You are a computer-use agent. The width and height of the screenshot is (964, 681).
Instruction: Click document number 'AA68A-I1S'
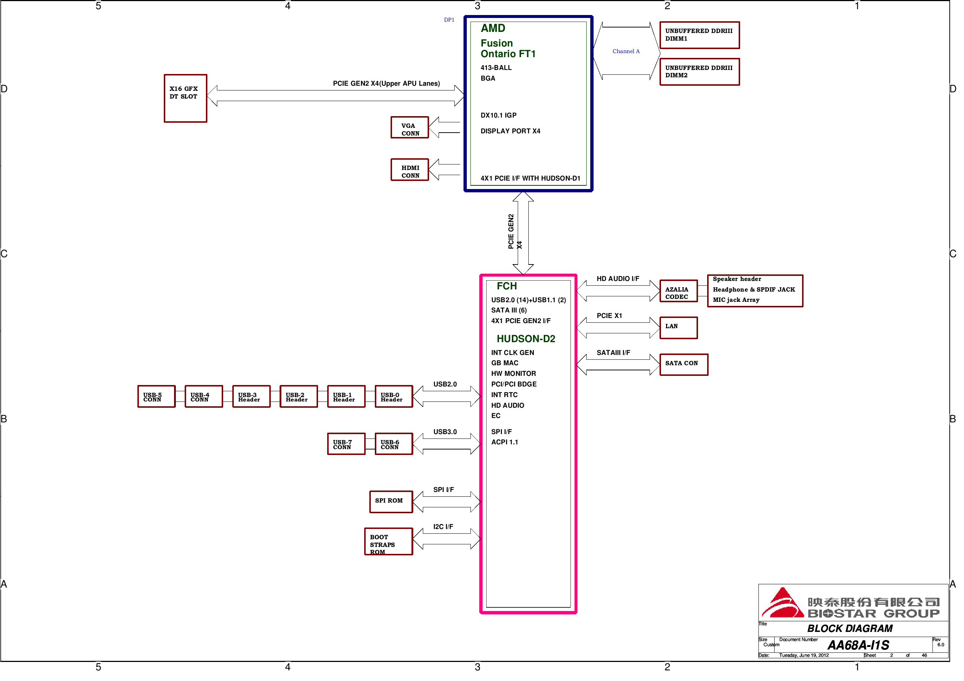tap(858, 645)
